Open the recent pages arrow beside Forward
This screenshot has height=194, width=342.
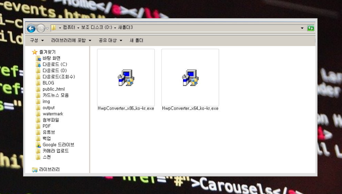click(x=47, y=28)
